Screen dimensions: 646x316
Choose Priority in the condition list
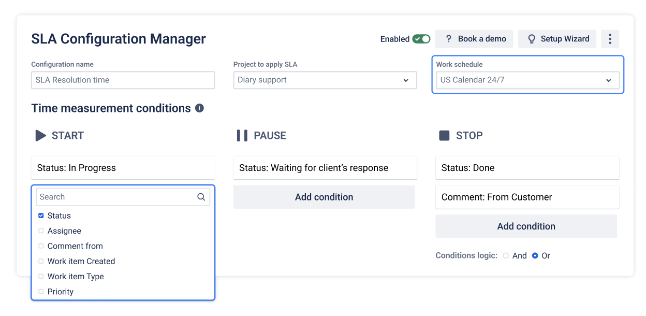(61, 292)
